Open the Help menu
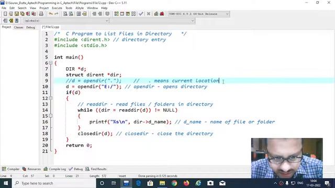Image resolution: width=335 pixels, height=188 pixels. tap(104, 8)
